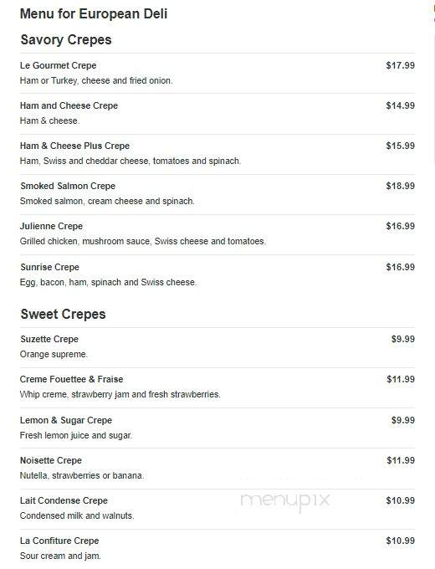This screenshot has width=435, height=569.
Task: Open the Smoked Salmon Crepe item
Action: 68,186
